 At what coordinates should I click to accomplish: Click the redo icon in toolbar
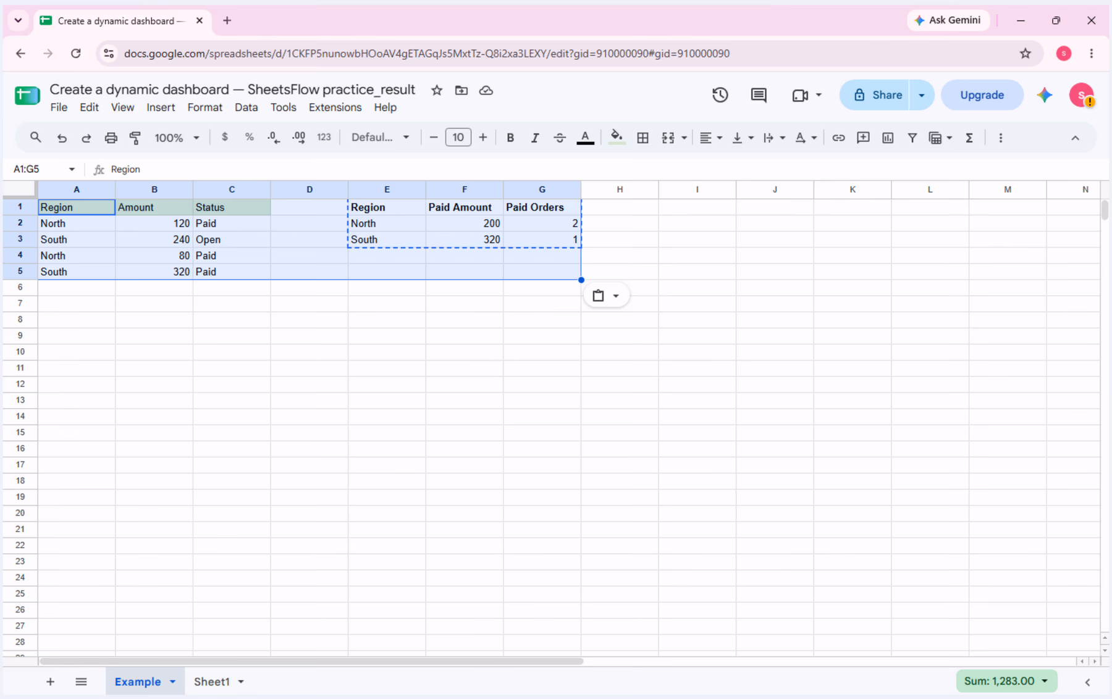coord(86,138)
